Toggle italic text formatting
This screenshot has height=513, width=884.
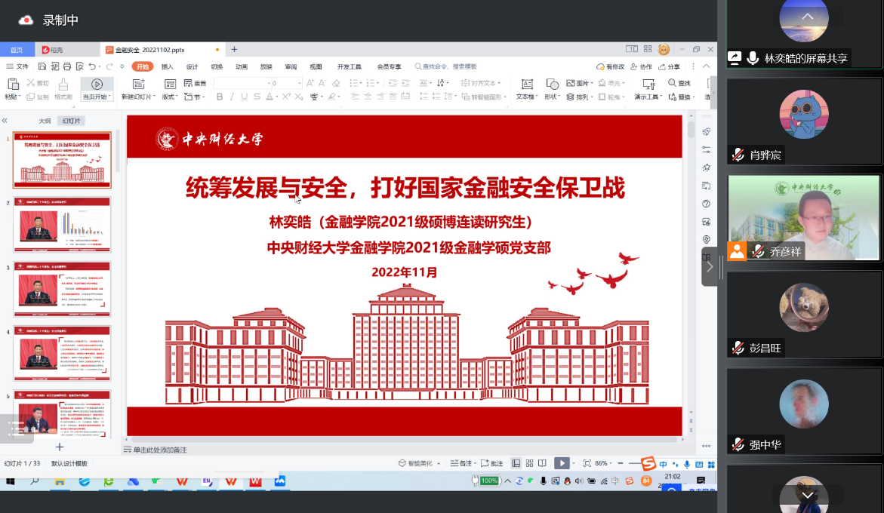point(232,97)
